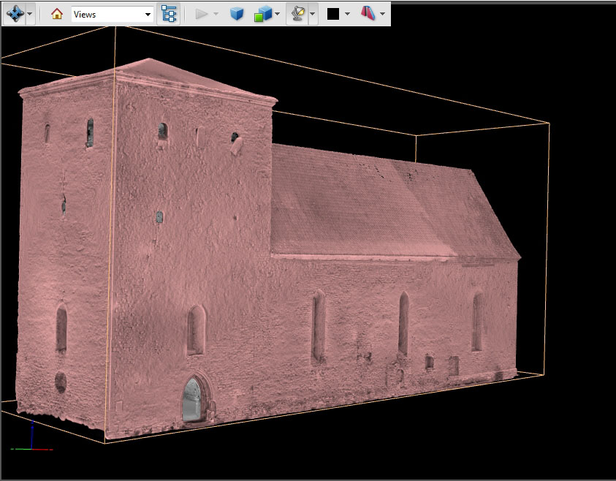Select the navigation mode tool icon

point(14,14)
